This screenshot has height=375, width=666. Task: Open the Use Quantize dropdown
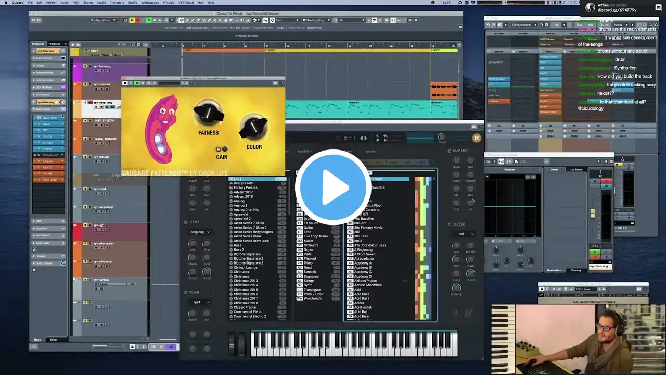317,20
